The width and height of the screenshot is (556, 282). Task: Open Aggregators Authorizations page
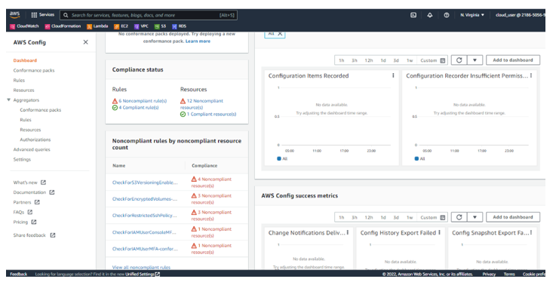[x=35, y=139]
